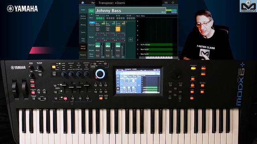Solo Part 3
Screen dimensions: 257x144
pos(118,56)
